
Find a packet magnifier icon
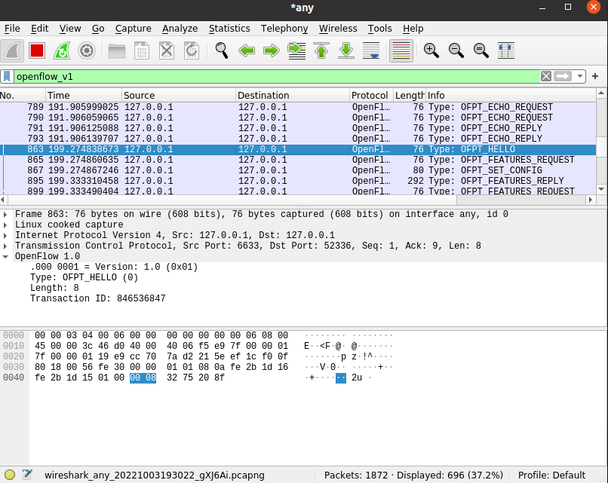[x=222, y=50]
